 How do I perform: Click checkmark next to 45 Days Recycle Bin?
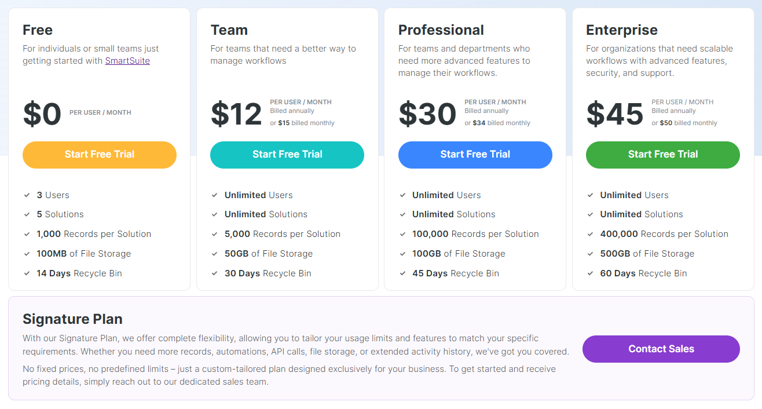coord(402,273)
